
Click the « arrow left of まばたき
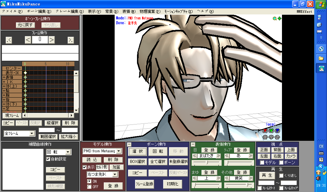194,156
